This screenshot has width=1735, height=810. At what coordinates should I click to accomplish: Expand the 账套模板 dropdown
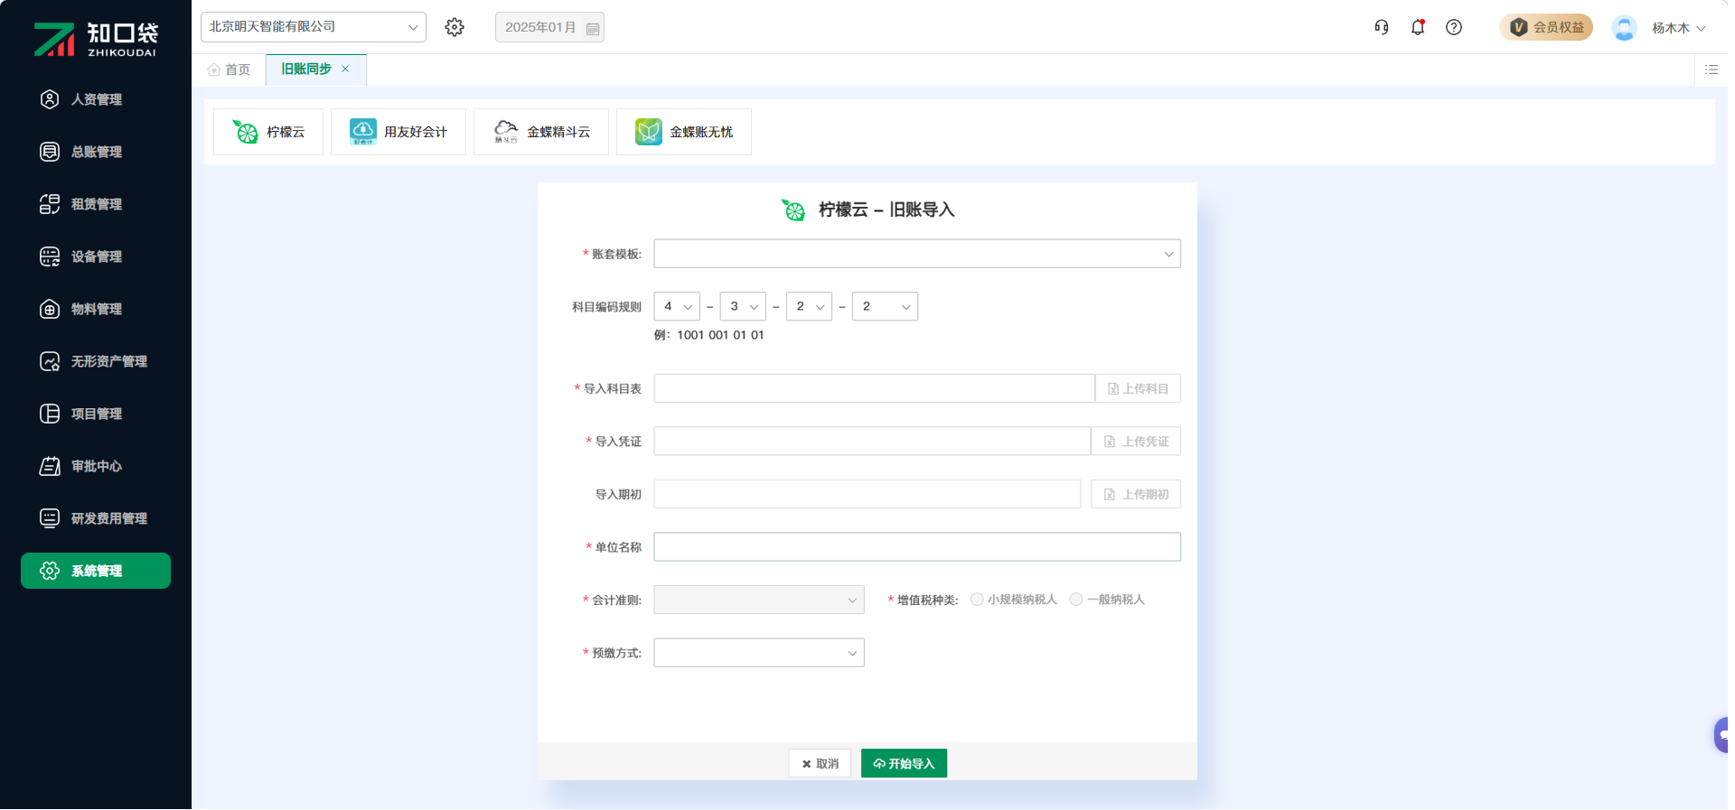click(917, 254)
